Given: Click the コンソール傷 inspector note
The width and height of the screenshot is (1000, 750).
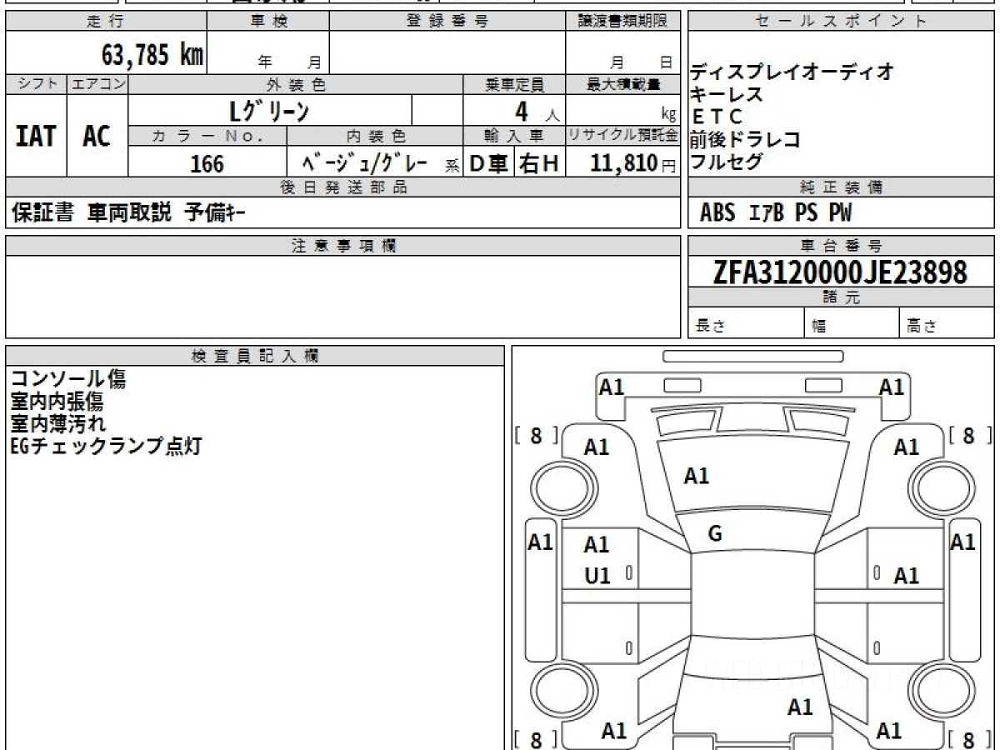Looking at the screenshot, I should click(x=68, y=380).
